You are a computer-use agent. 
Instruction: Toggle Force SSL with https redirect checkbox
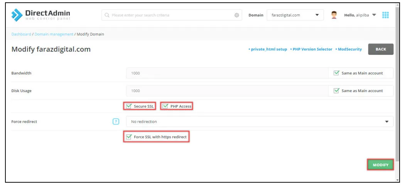click(128, 137)
